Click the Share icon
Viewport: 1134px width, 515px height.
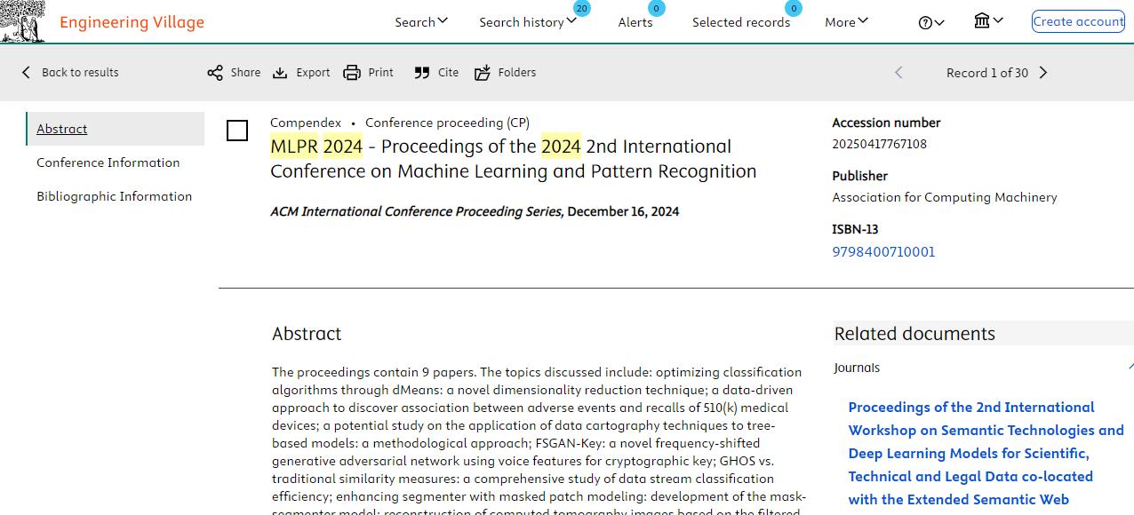click(x=215, y=73)
